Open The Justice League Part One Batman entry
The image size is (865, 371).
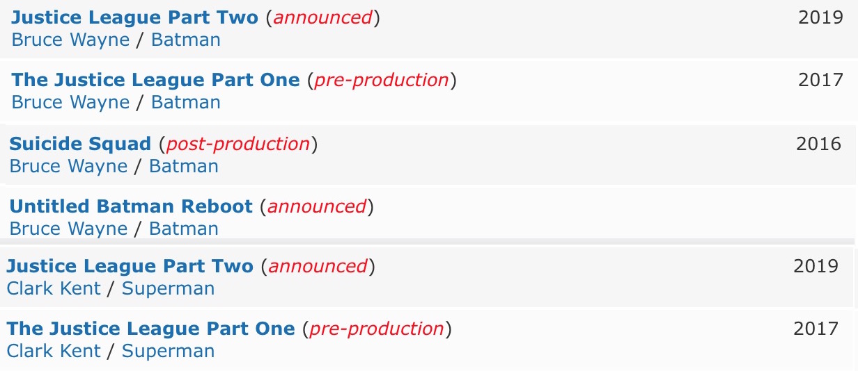point(156,80)
